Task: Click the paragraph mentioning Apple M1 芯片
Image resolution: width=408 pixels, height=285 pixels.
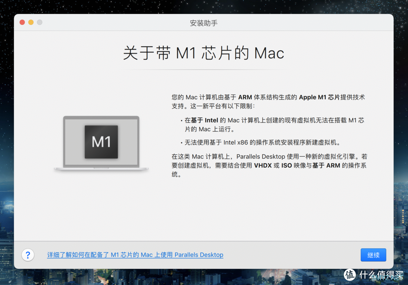Action: point(268,102)
